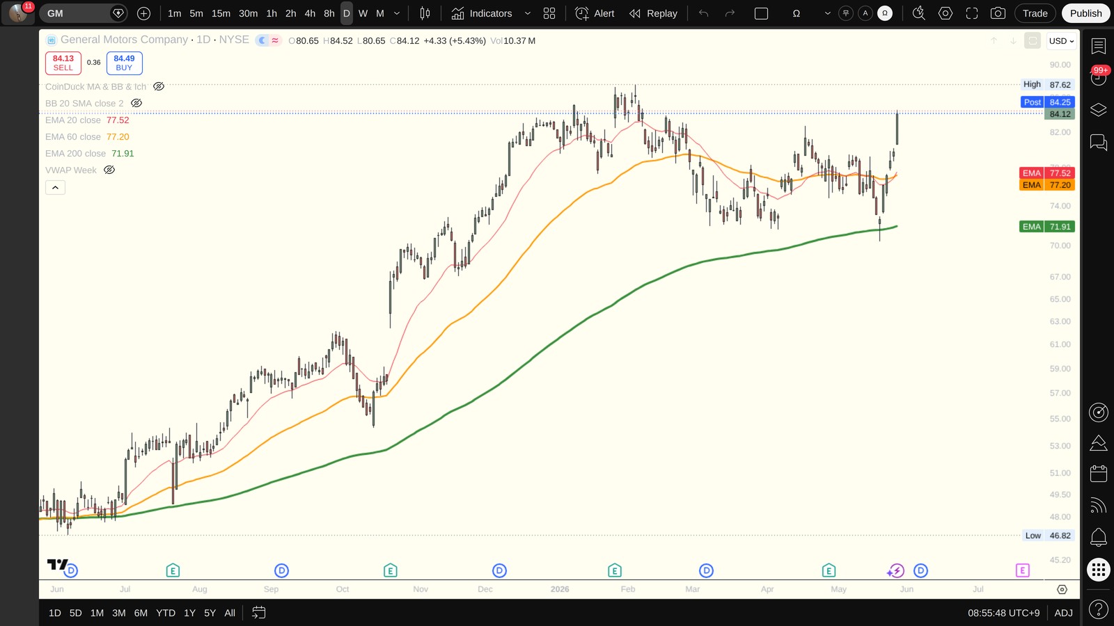
Task: Open the layout grid setup icon
Action: (549, 13)
